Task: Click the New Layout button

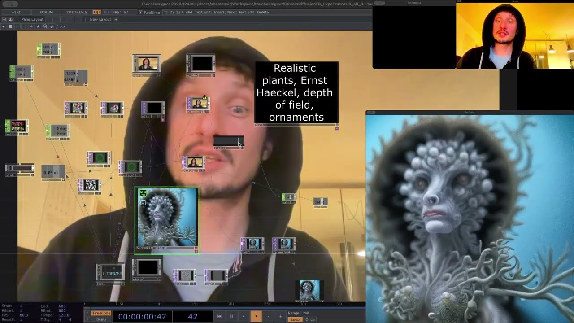Action: click(100, 20)
